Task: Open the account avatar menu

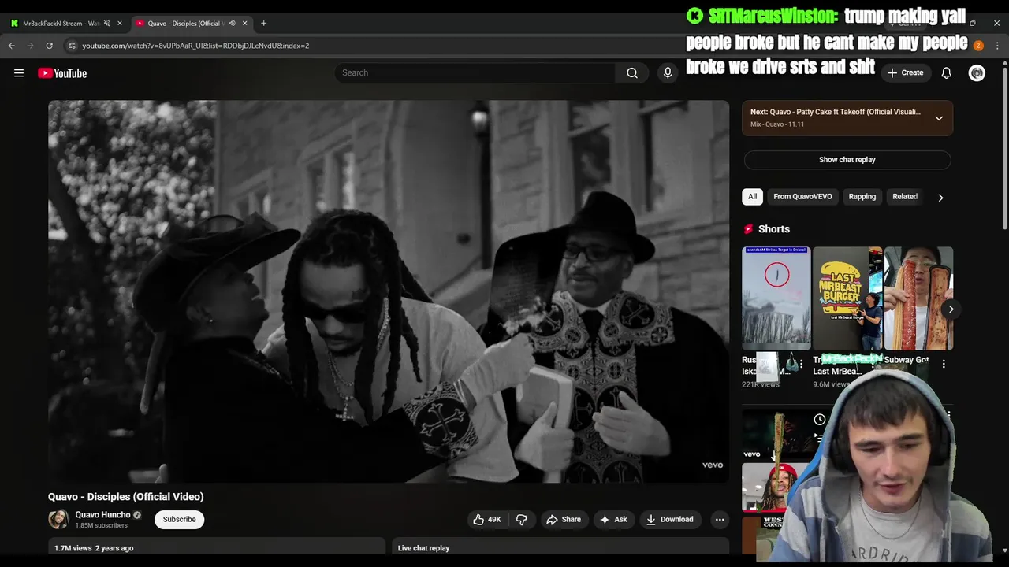Action: click(977, 72)
